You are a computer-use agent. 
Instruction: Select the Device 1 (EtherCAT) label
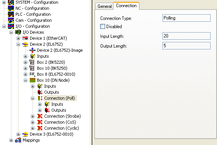(x=48, y=38)
